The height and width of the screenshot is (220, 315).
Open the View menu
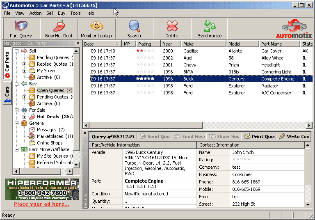(20, 13)
